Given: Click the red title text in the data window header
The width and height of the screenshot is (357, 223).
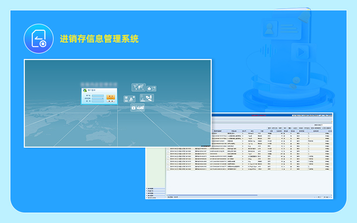Looking at the screenshot, I should [x=258, y=115].
